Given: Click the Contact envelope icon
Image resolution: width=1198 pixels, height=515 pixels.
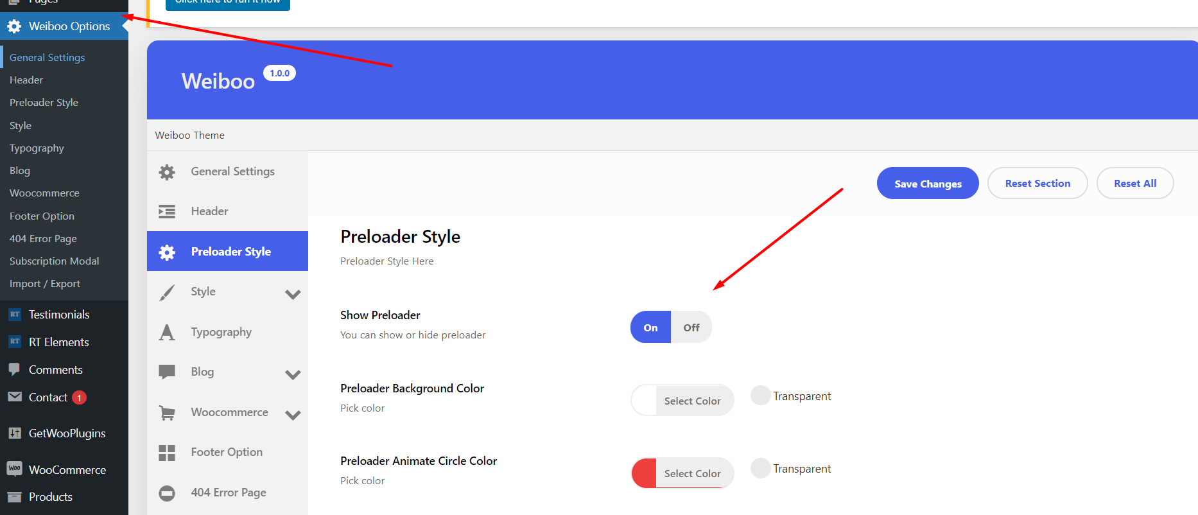Looking at the screenshot, I should tap(15, 397).
